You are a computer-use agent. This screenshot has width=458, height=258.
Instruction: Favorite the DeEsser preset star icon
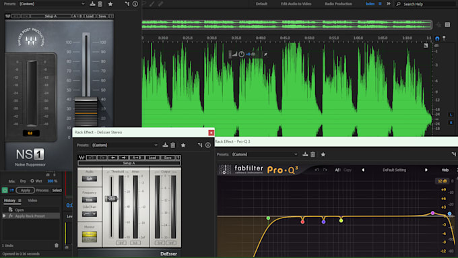coord(183,146)
